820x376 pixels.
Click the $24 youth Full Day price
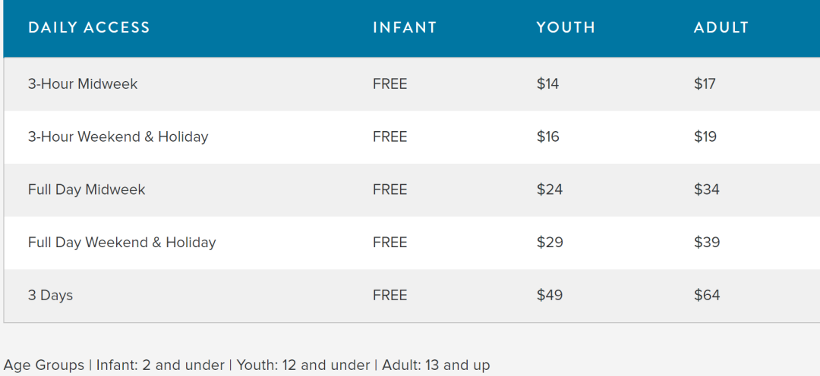pos(549,190)
